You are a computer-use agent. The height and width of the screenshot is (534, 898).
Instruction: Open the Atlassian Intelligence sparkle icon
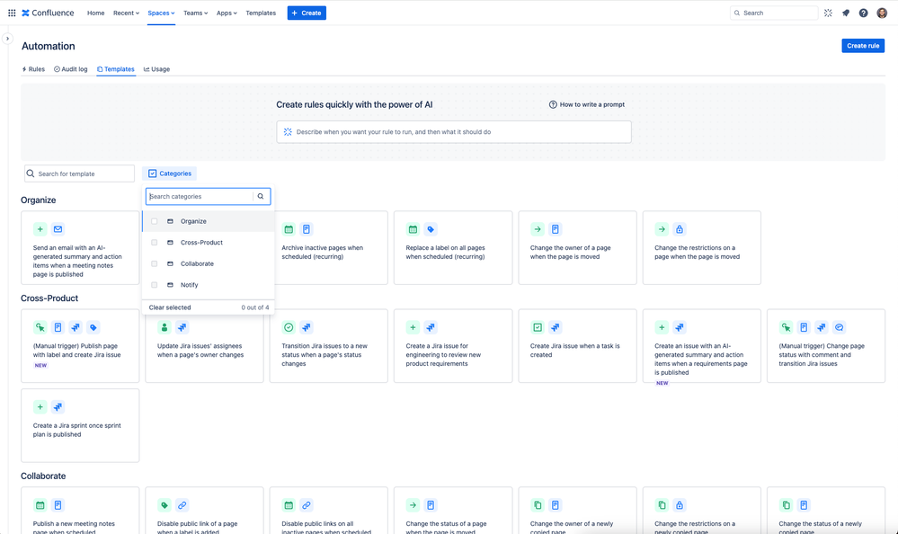click(x=828, y=13)
